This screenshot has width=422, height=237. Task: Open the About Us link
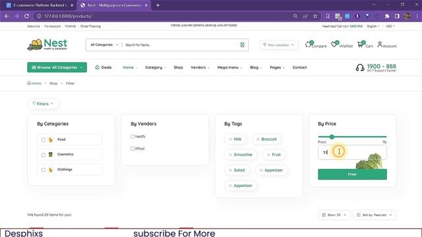34,26
